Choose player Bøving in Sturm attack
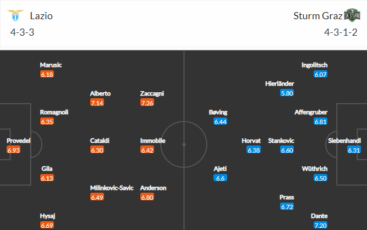This screenshot has height=230, width=367. 218,113
